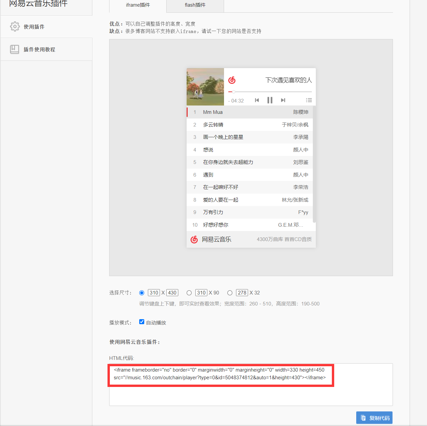This screenshot has height=426, width=427.
Task: Play track 3 画一个晚上的星星
Action: click(250, 137)
